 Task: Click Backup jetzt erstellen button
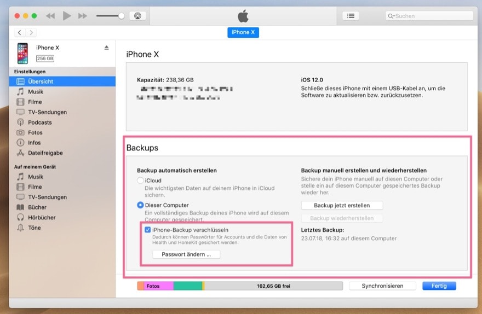point(342,205)
